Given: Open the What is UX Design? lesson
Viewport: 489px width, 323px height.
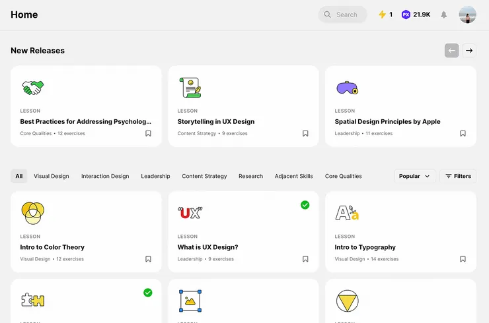Looking at the screenshot, I should point(207,247).
